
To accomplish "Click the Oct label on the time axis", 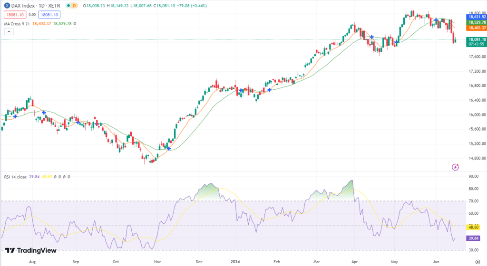I will [x=116, y=262].
